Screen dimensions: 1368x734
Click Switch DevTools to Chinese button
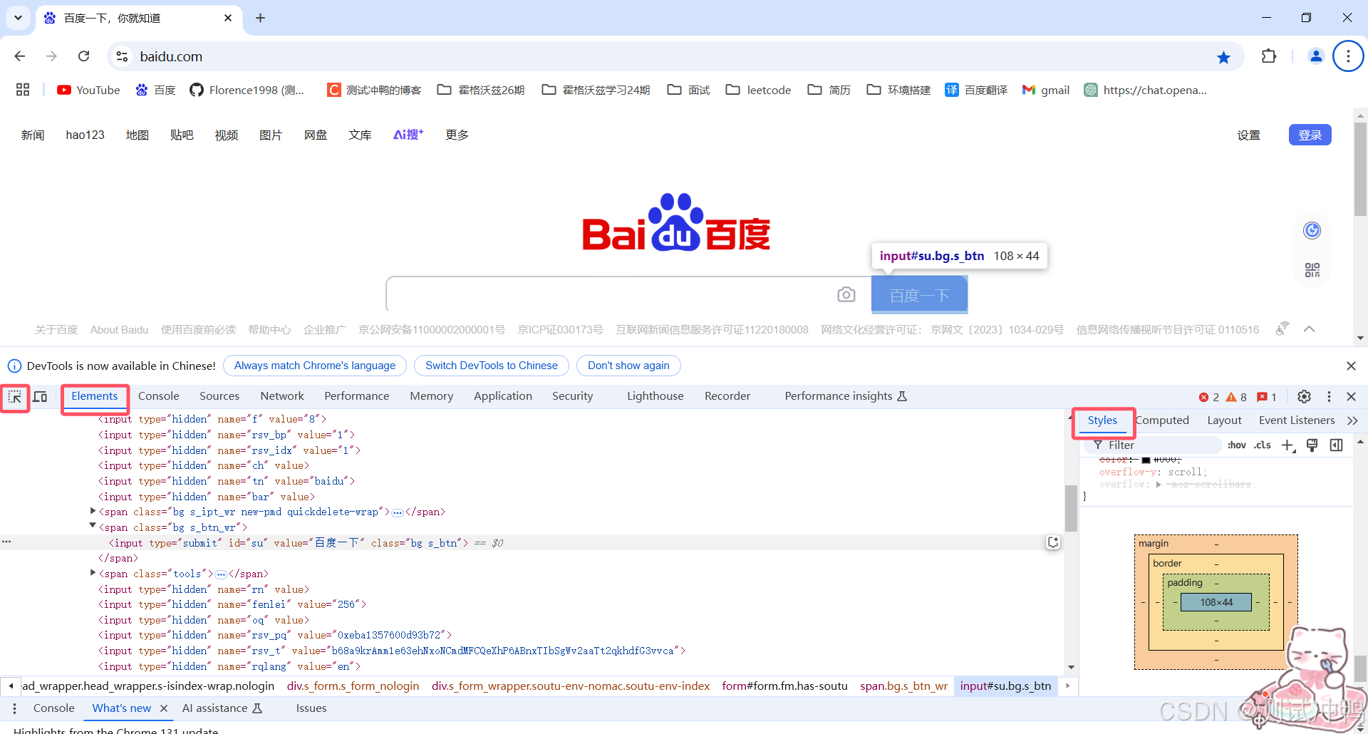click(x=492, y=366)
